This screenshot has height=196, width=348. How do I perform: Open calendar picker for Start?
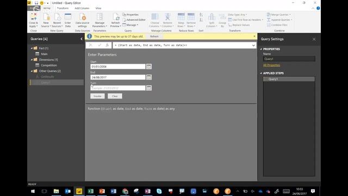[x=149, y=66]
